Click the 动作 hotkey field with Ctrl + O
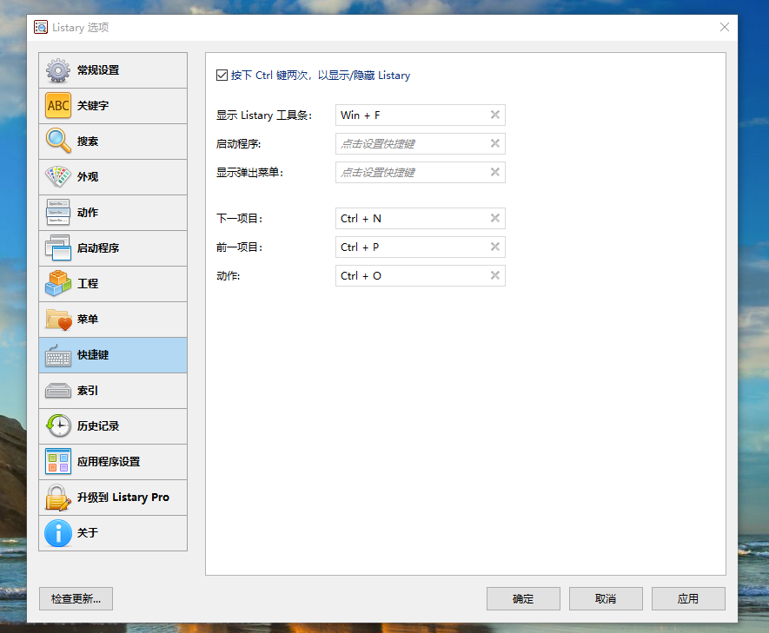The width and height of the screenshot is (769, 633). click(x=421, y=276)
